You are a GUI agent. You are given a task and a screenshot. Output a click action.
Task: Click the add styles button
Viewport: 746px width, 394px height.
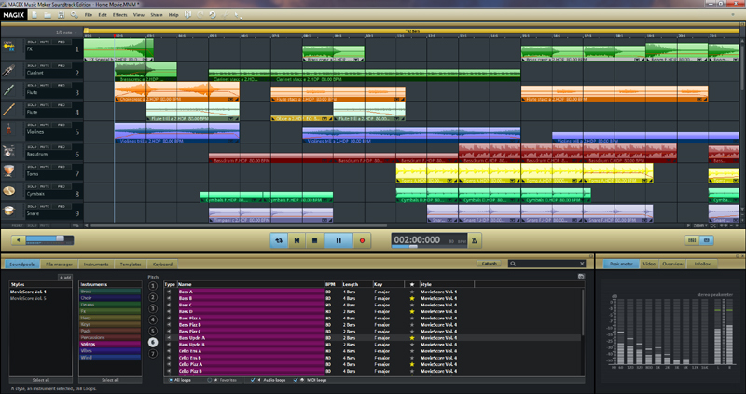tap(65, 277)
